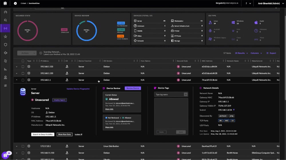Filter devices by Windows OS icon
286x160 pixels.
point(233,22)
